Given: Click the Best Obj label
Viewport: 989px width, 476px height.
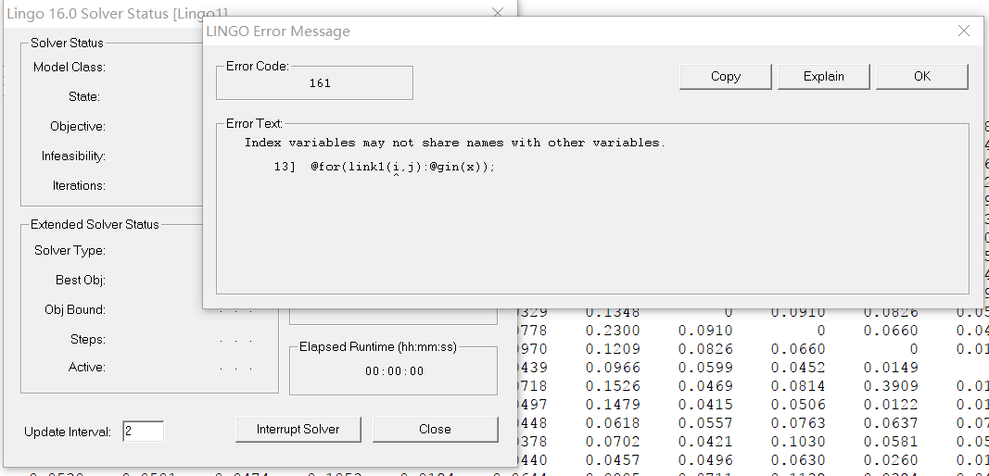Looking at the screenshot, I should [80, 280].
